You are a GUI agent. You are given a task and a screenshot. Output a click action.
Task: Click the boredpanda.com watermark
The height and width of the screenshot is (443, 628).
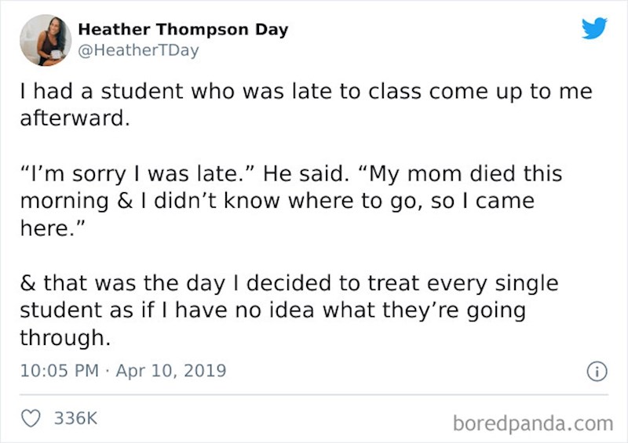click(532, 423)
